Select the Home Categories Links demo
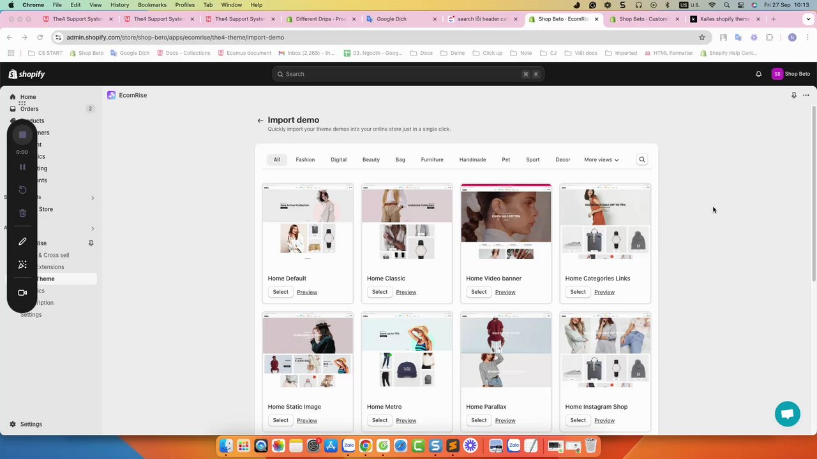 pos(578,292)
